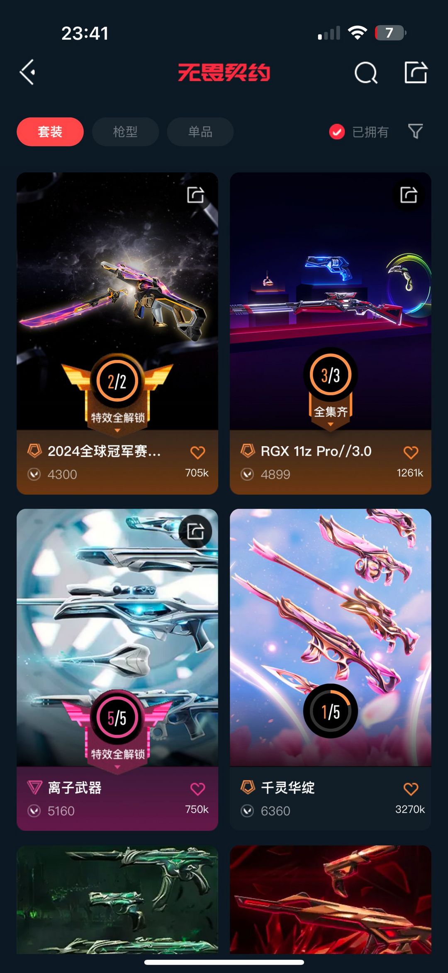Tap the back arrow icon
Viewport: 448px width, 973px height.
(27, 72)
